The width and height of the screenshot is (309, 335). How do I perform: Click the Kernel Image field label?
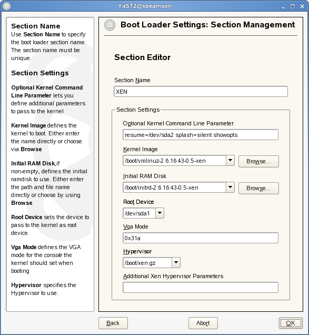click(x=141, y=149)
